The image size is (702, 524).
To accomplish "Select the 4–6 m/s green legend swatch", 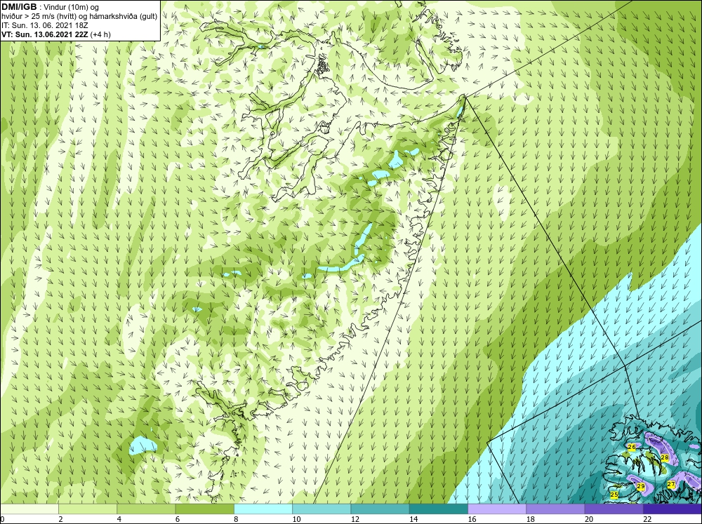I will pos(147,509).
